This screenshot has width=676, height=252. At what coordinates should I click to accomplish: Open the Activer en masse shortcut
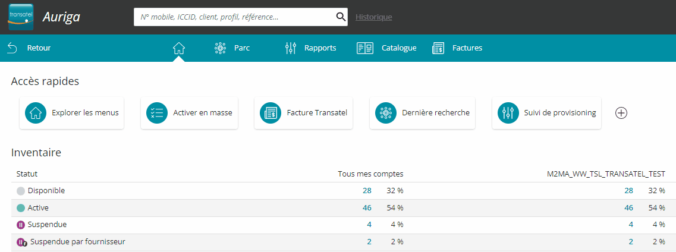[189, 113]
